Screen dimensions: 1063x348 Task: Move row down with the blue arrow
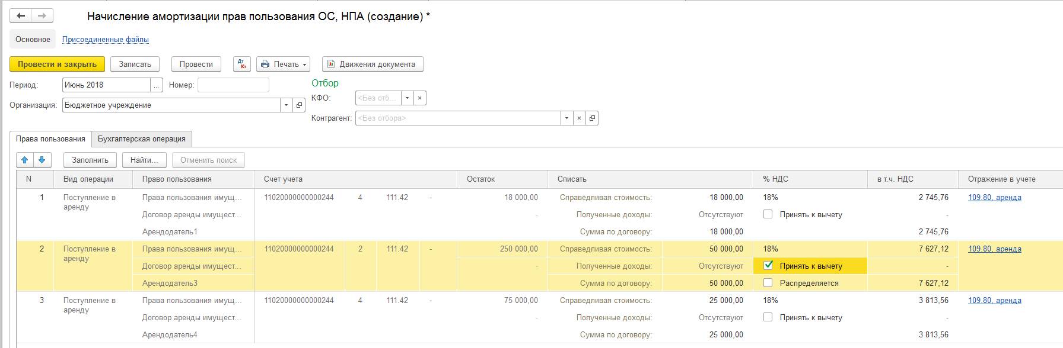coord(42,160)
